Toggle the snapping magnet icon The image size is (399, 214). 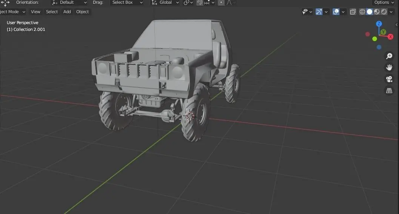pyautogui.click(x=200, y=3)
